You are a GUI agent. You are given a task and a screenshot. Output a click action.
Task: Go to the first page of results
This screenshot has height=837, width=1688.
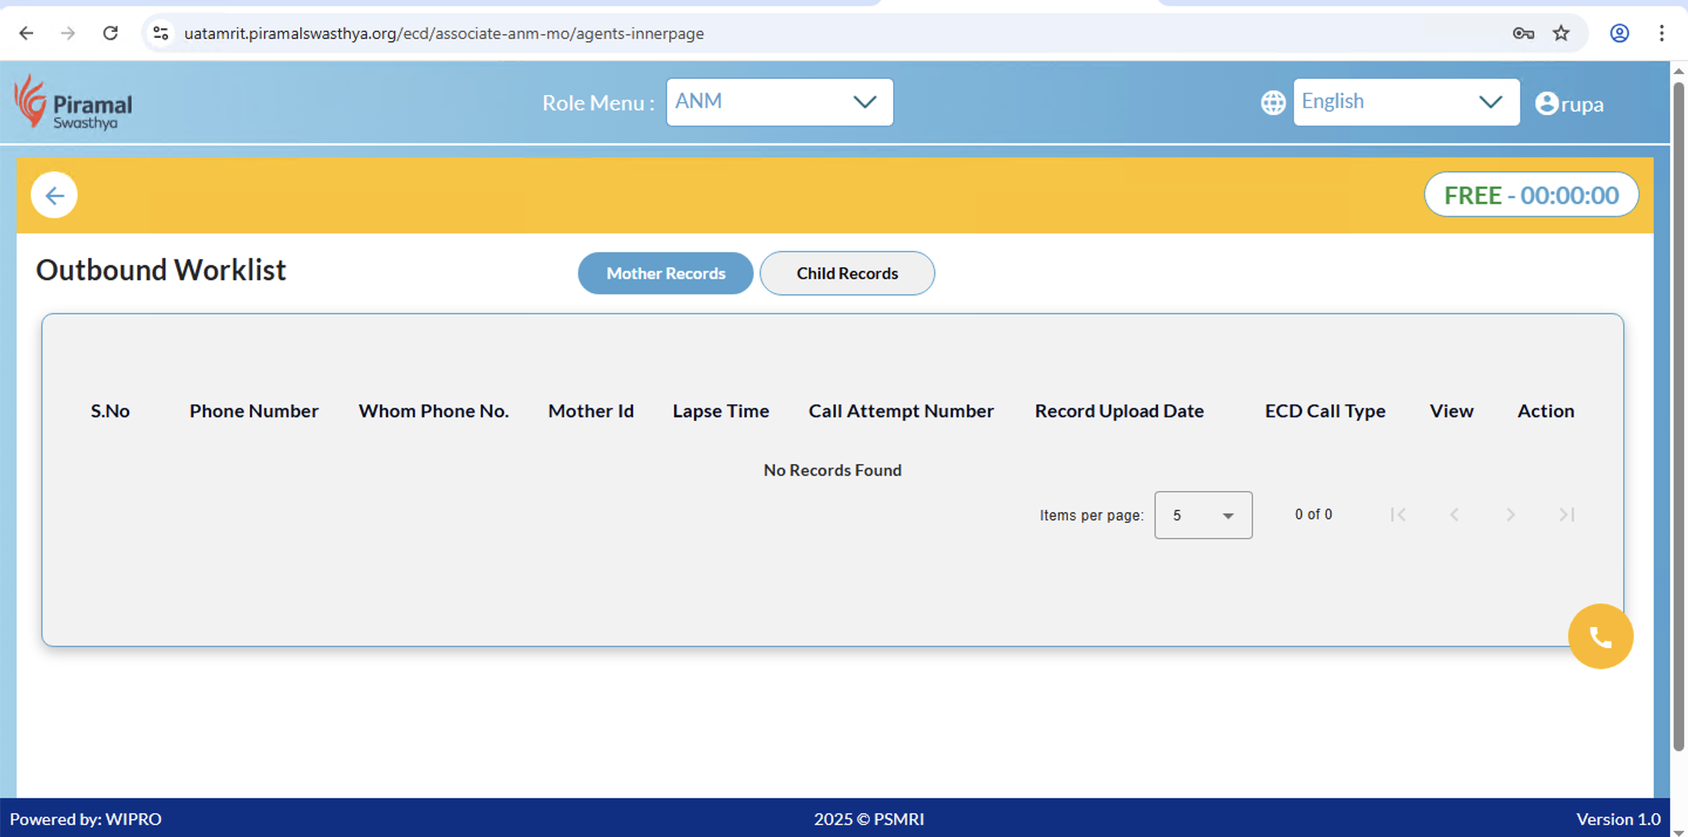point(1398,515)
